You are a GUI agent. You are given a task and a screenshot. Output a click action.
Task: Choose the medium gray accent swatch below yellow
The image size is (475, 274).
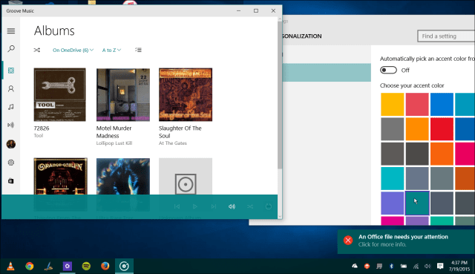click(393, 129)
